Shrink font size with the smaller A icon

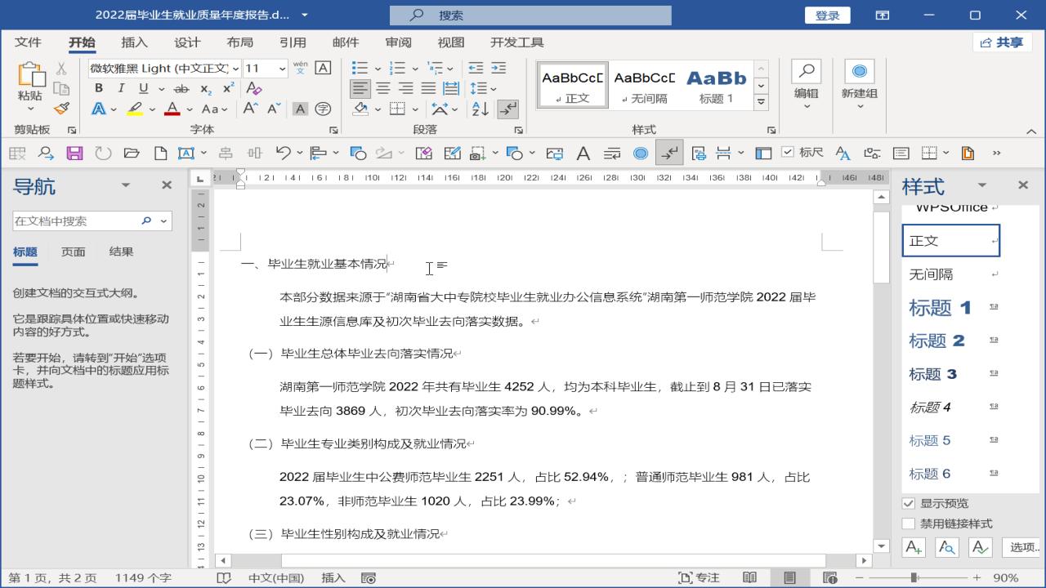pyautogui.click(x=274, y=109)
